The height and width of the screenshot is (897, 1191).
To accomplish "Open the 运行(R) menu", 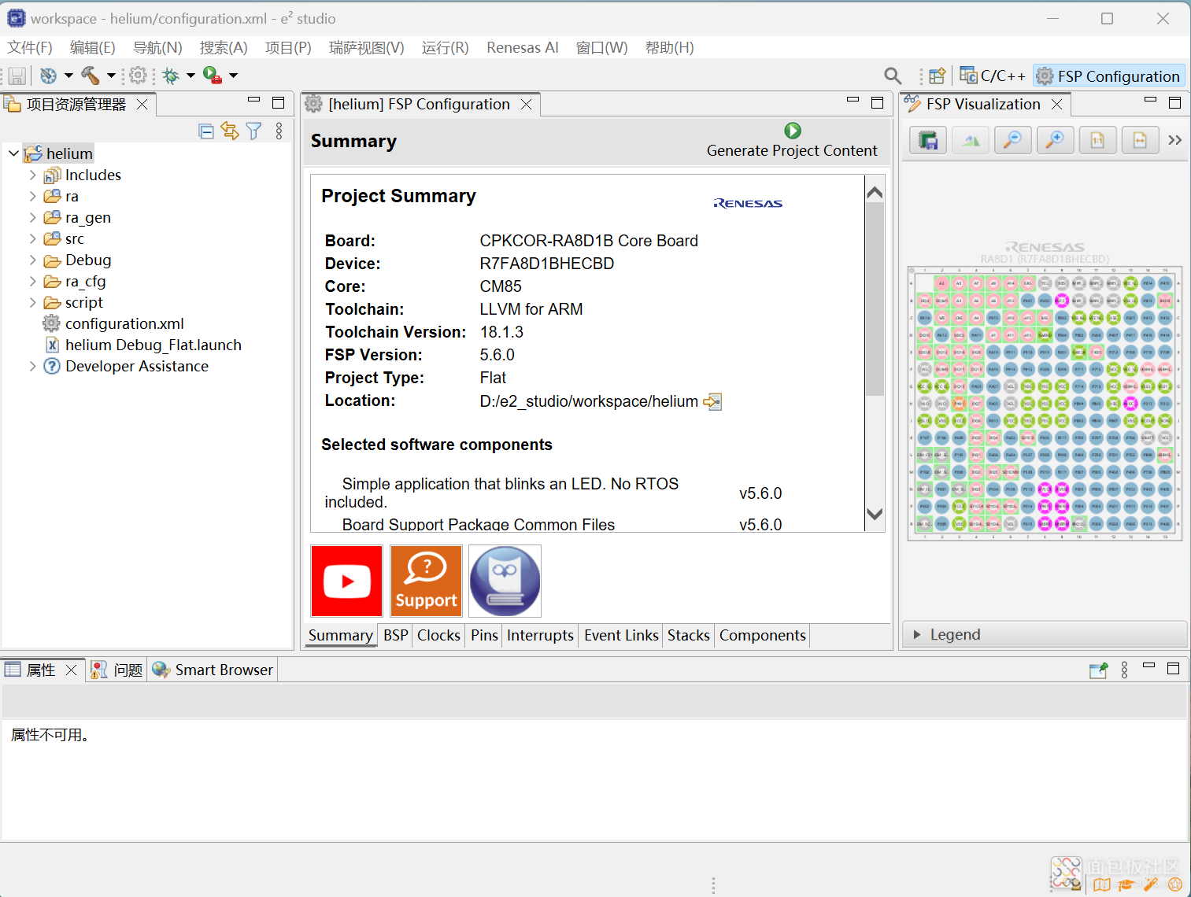I will click(x=445, y=47).
